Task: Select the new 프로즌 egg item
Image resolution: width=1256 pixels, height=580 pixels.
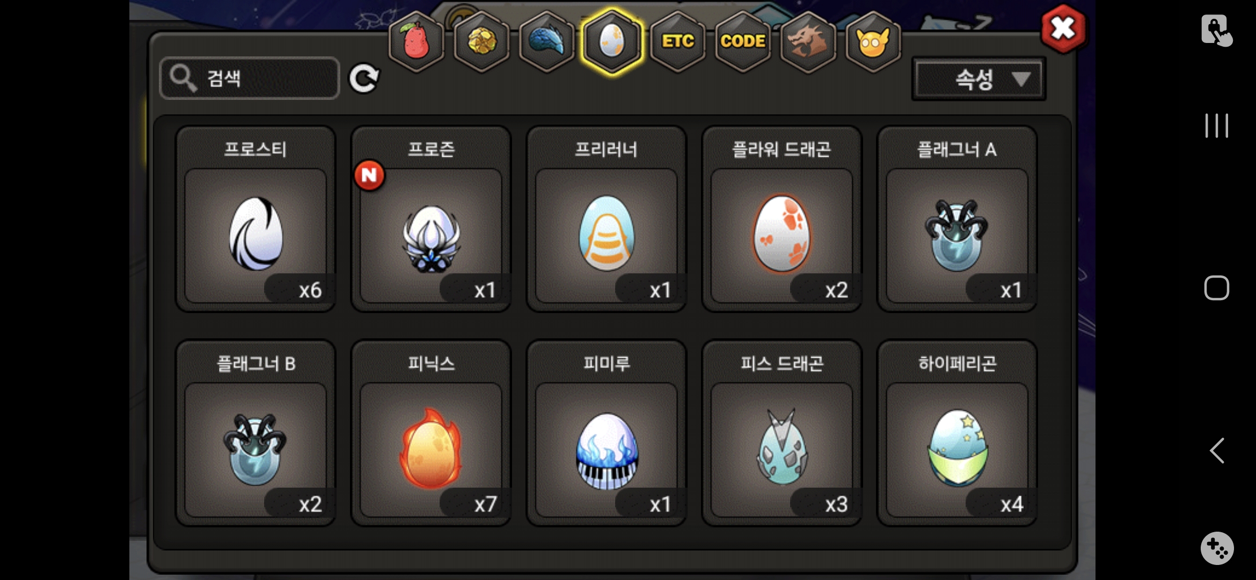Action: (x=431, y=219)
